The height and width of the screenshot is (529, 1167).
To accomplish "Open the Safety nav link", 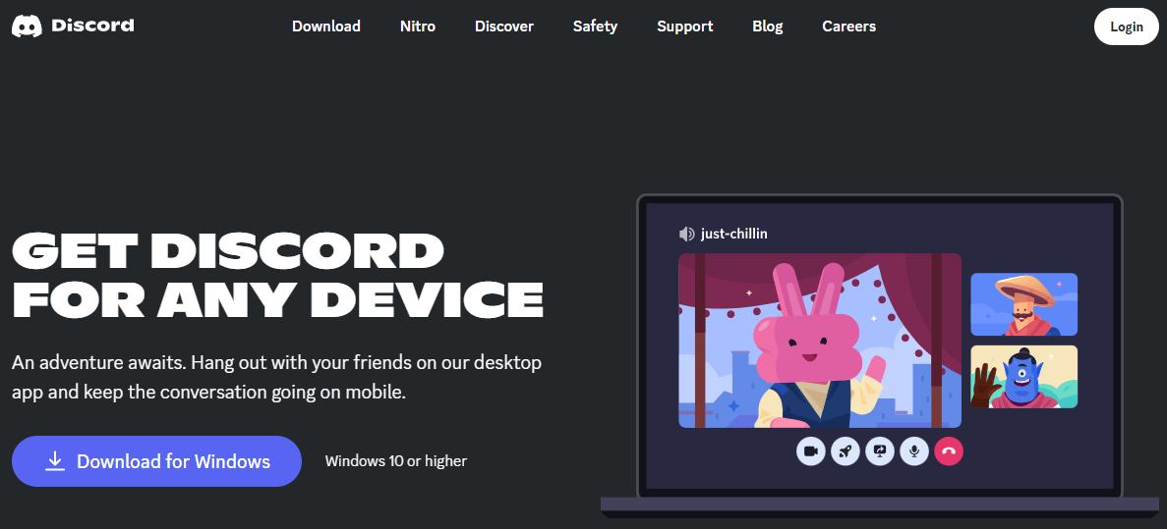I will (x=595, y=26).
